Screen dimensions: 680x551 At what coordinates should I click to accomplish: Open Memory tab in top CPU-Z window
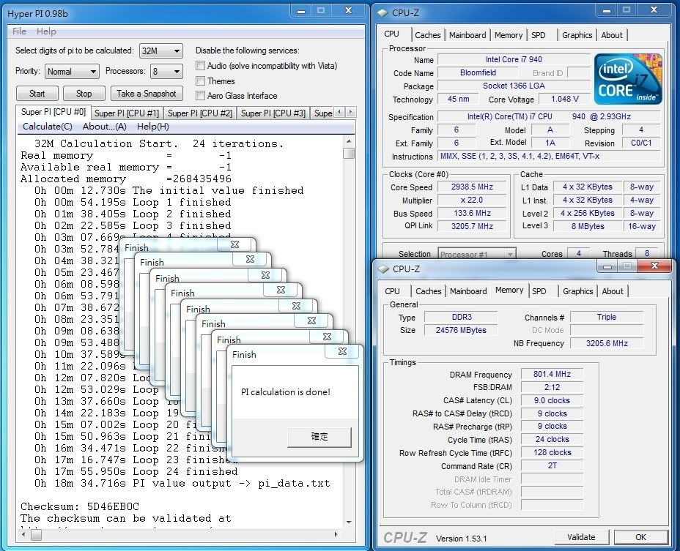tap(509, 35)
